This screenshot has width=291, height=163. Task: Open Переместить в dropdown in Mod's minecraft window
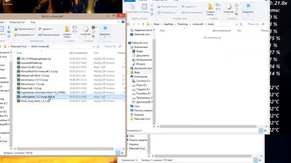pyautogui.click(x=25, y=29)
